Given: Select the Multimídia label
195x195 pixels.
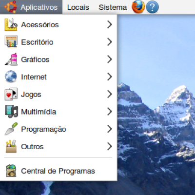Looking at the screenshot, I should pos(39,112).
